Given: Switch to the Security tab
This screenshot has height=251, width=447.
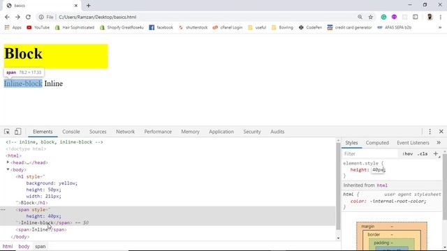Looking at the screenshot, I should coord(252,132).
